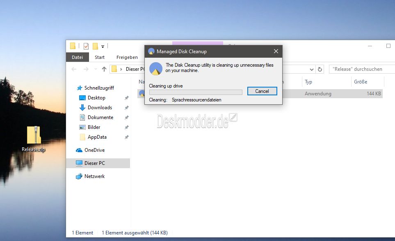Click the properties checkmark icon in quick access toolbar
The image size is (395, 241).
coord(86,46)
